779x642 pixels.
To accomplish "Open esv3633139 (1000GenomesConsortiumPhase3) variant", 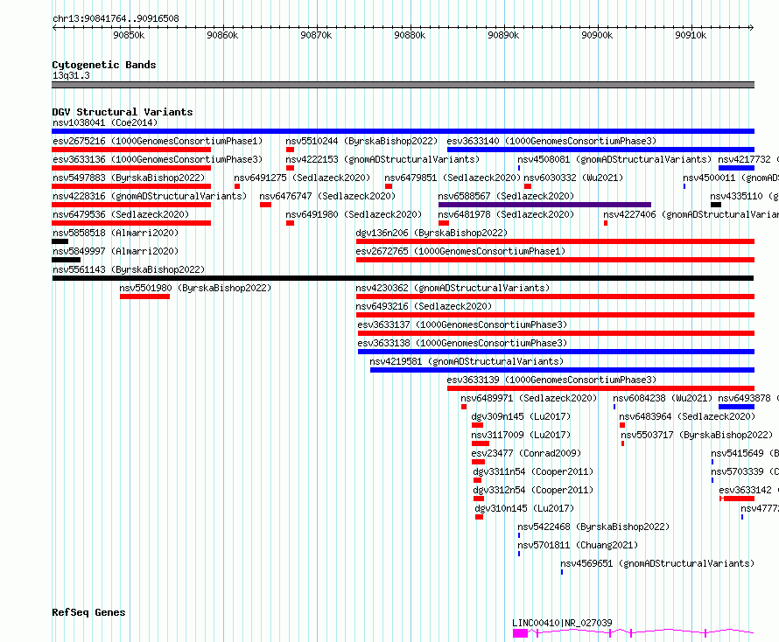I will [551, 380].
